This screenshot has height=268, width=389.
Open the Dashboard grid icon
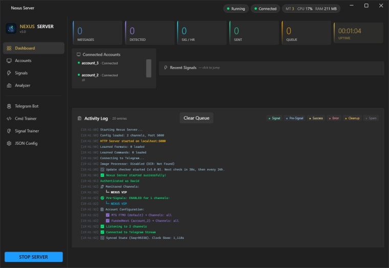pos(9,48)
